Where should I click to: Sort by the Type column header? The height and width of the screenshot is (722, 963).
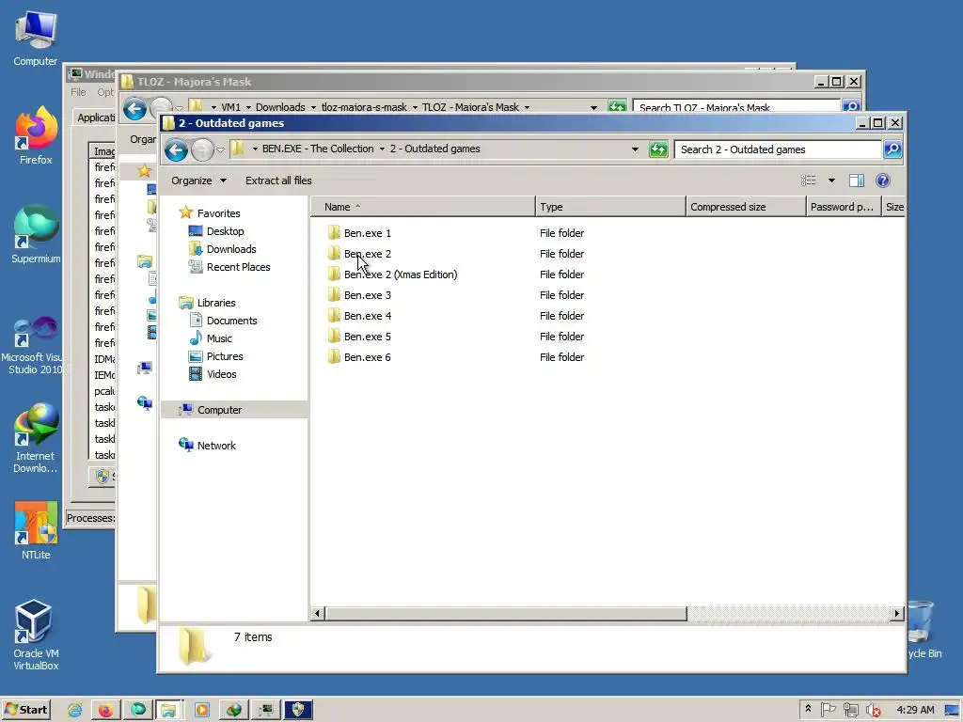[610, 207]
